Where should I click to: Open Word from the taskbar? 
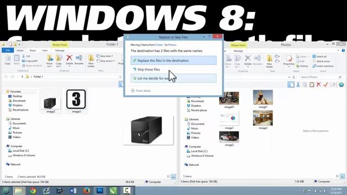(73, 191)
